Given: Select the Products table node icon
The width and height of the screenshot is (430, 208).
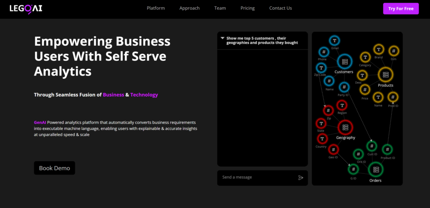Looking at the screenshot, I should (x=385, y=75).
